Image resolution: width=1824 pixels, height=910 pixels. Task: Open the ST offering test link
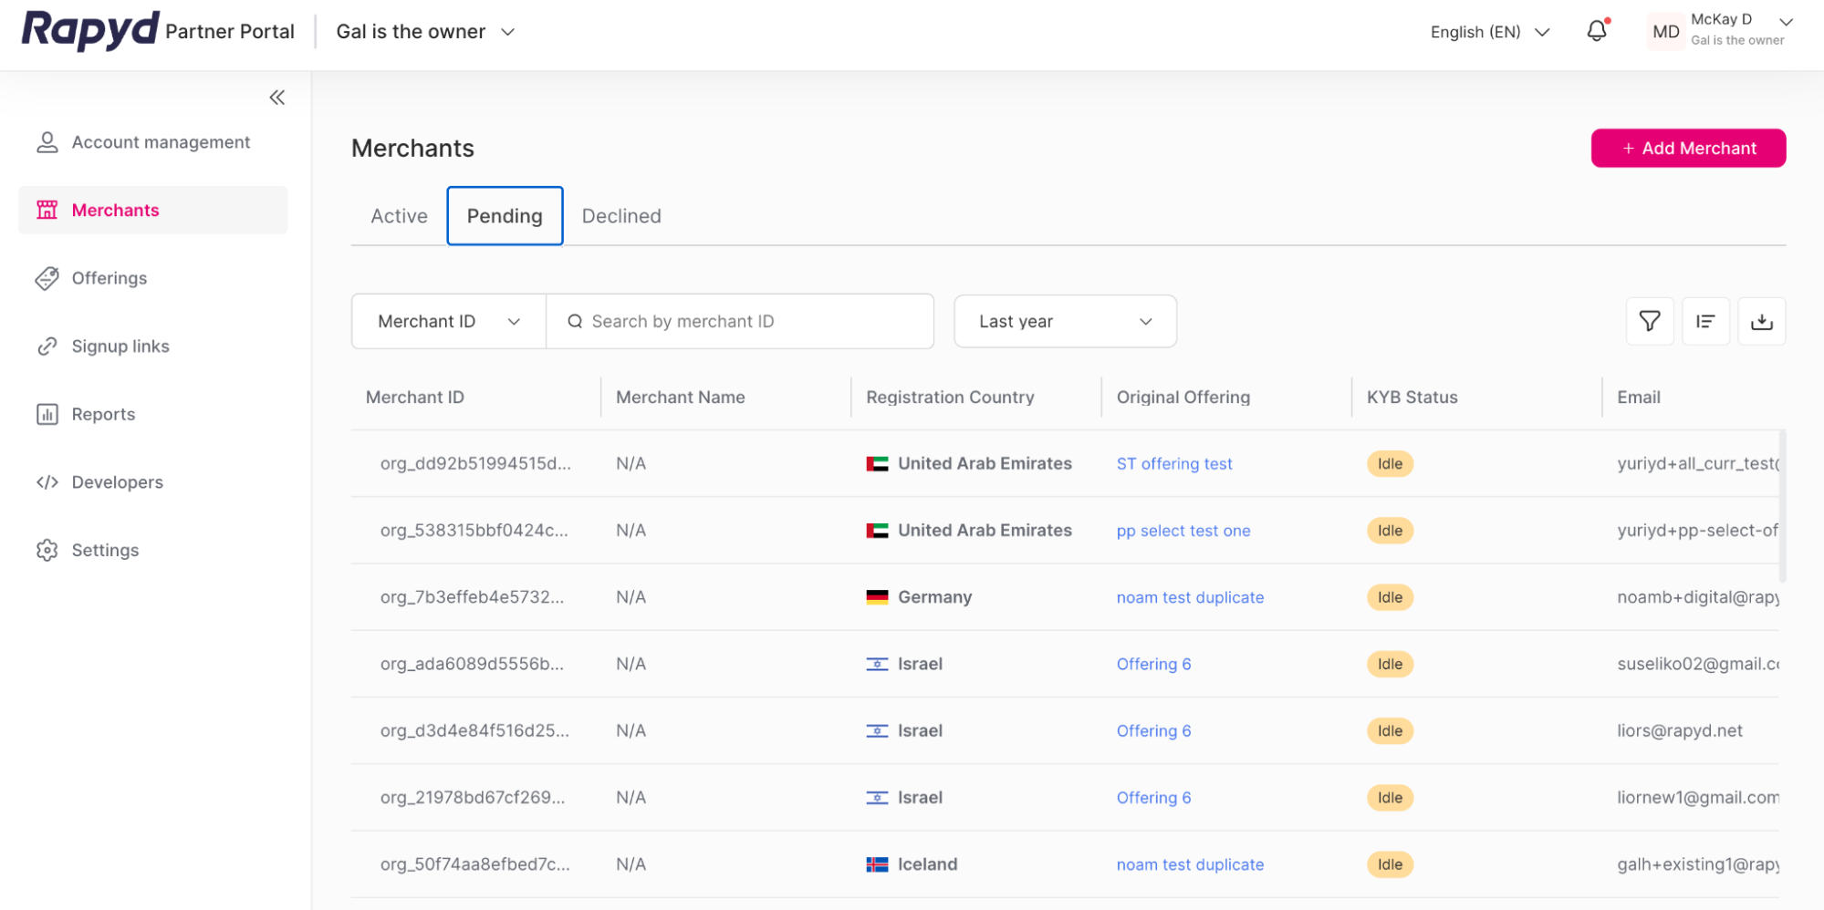(1173, 463)
